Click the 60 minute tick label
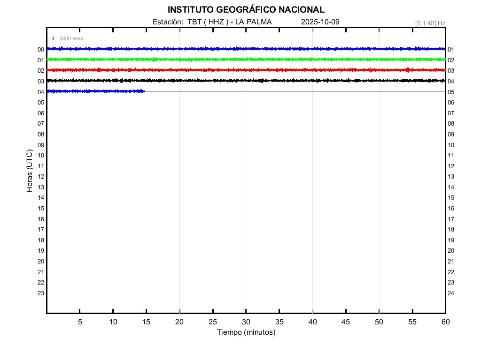This screenshot has width=481, height=360. tap(445, 322)
